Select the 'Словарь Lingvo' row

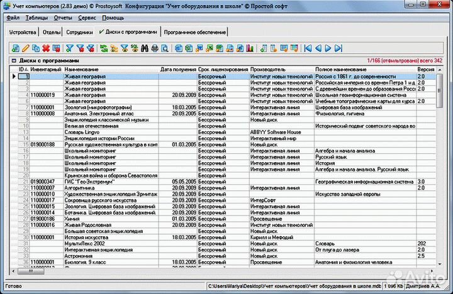(82, 131)
